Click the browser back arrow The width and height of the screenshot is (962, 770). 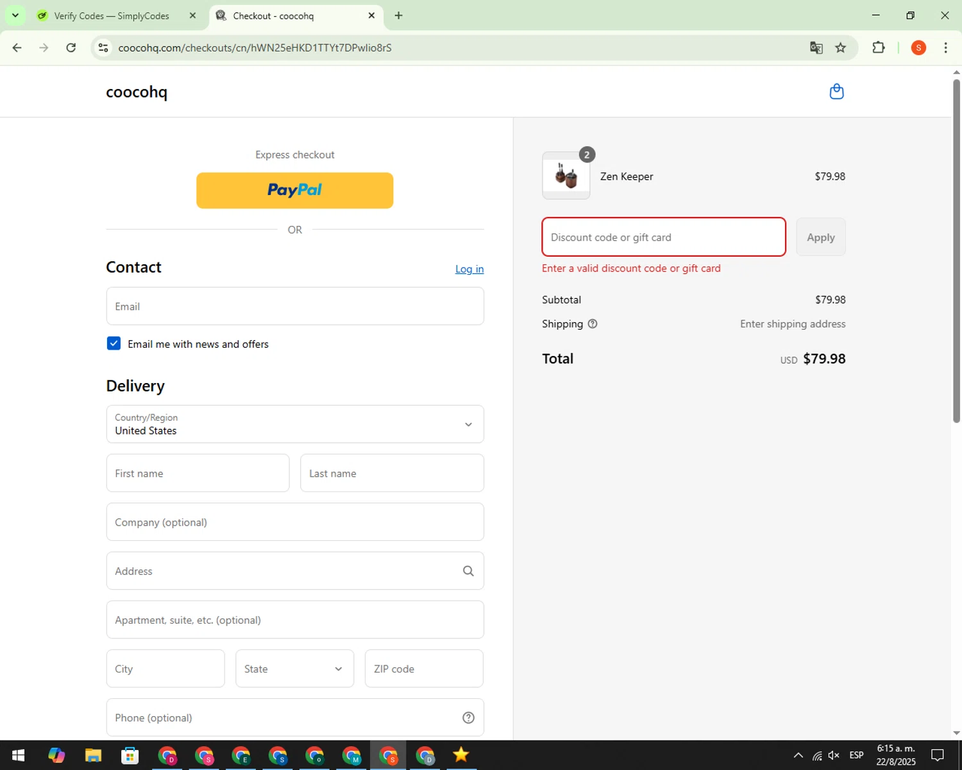coord(17,47)
